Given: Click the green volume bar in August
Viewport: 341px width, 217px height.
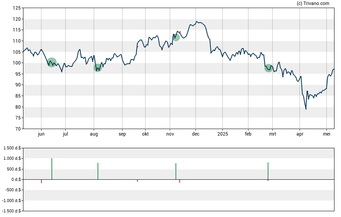Looking at the screenshot, I should tap(98, 171).
